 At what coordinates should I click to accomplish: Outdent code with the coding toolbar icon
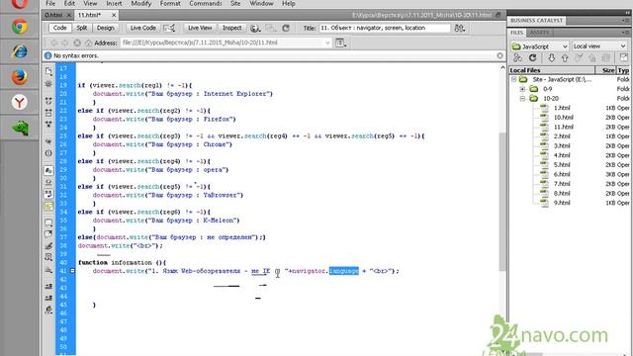(48, 298)
